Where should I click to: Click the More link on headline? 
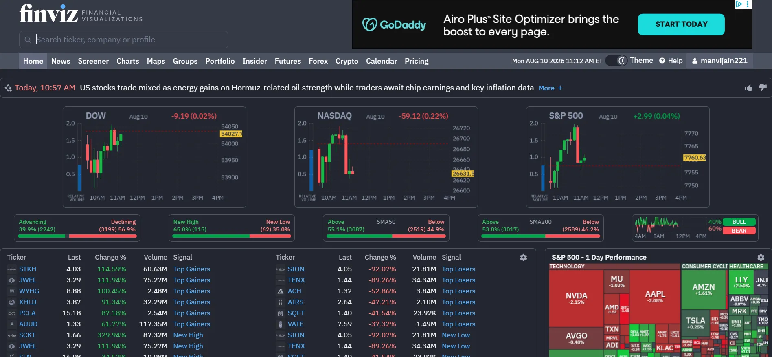click(x=546, y=88)
